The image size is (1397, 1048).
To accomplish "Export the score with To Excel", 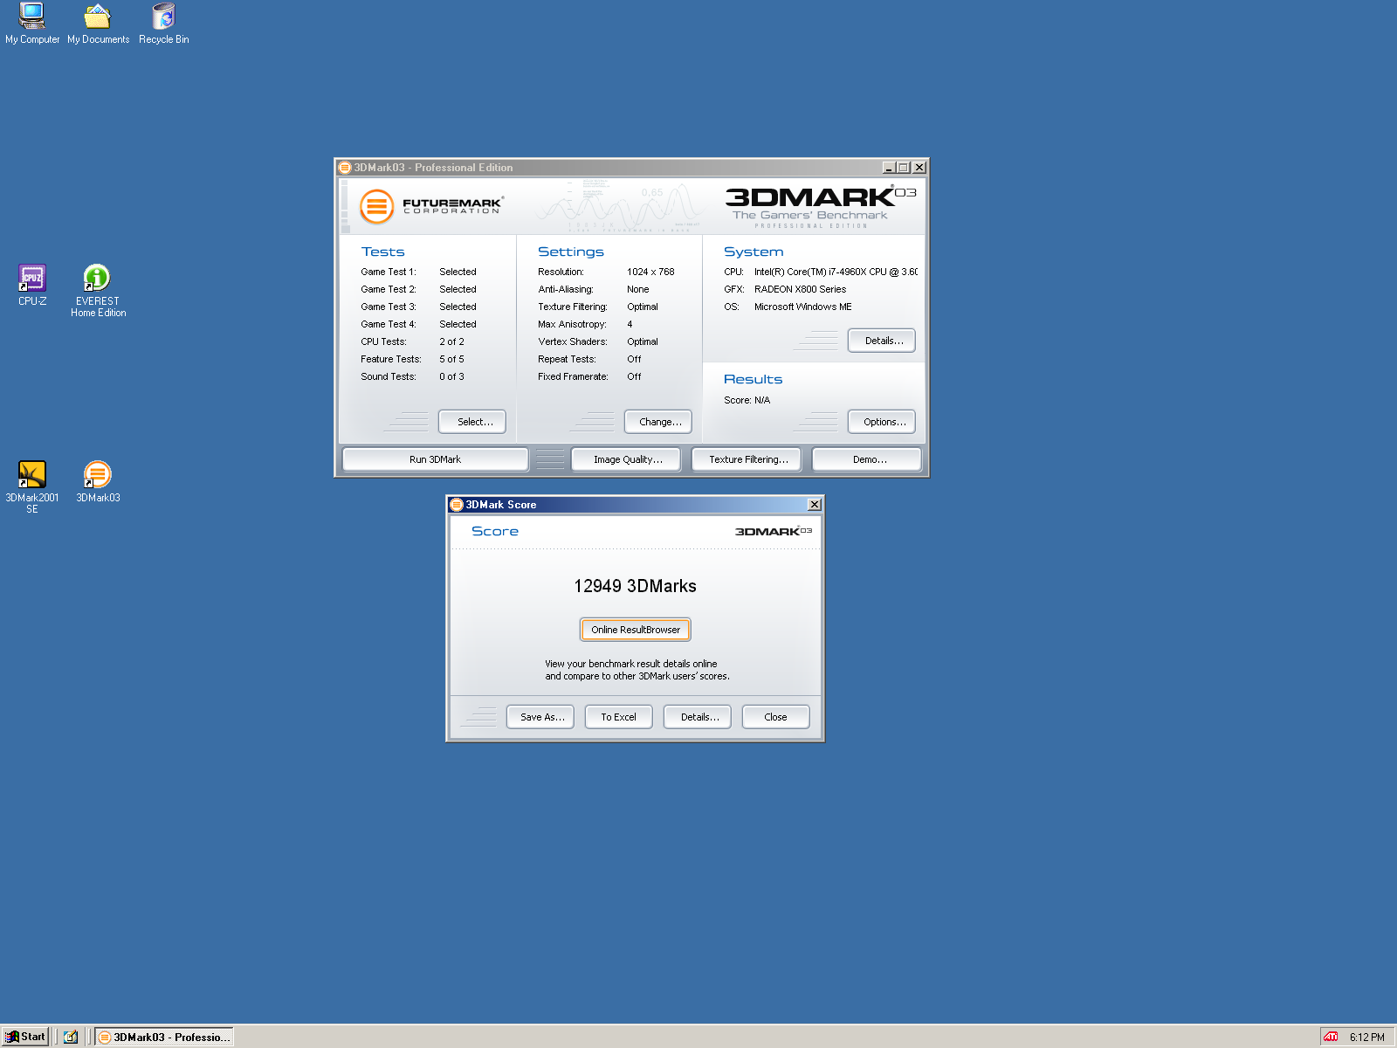I will point(619,717).
